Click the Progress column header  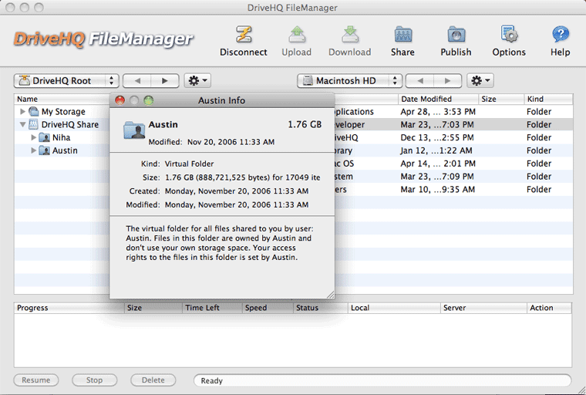(x=69, y=308)
